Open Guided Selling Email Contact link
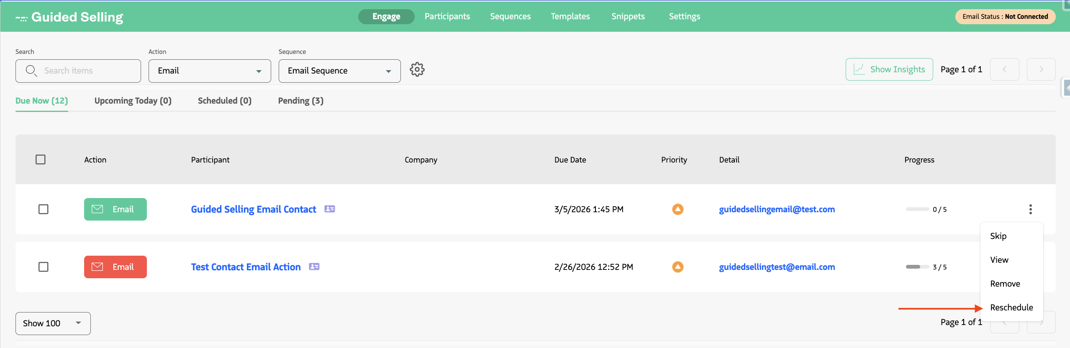The height and width of the screenshot is (348, 1070). point(254,209)
